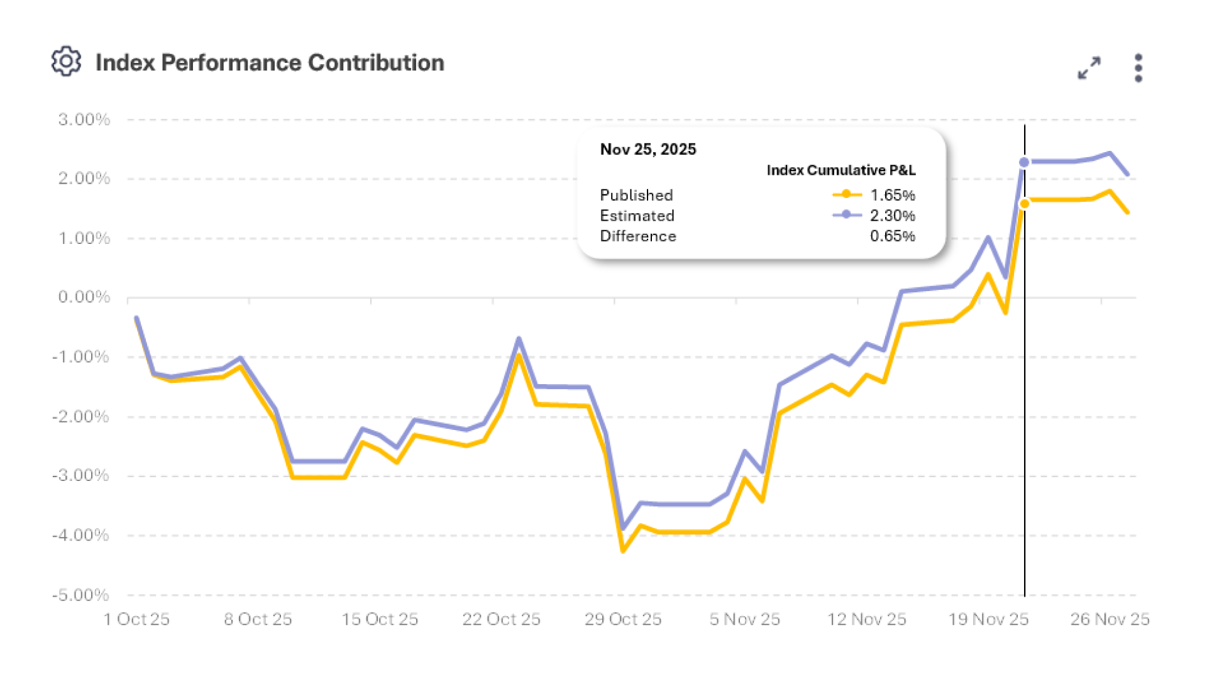Image resolution: width=1207 pixels, height=679 pixels.
Task: Click the -5.00% y-axis label
Action: coord(81,595)
